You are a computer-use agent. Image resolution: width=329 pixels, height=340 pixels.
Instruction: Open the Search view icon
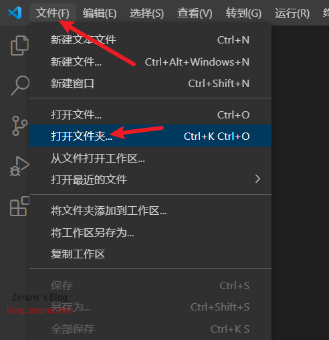[x=20, y=86]
